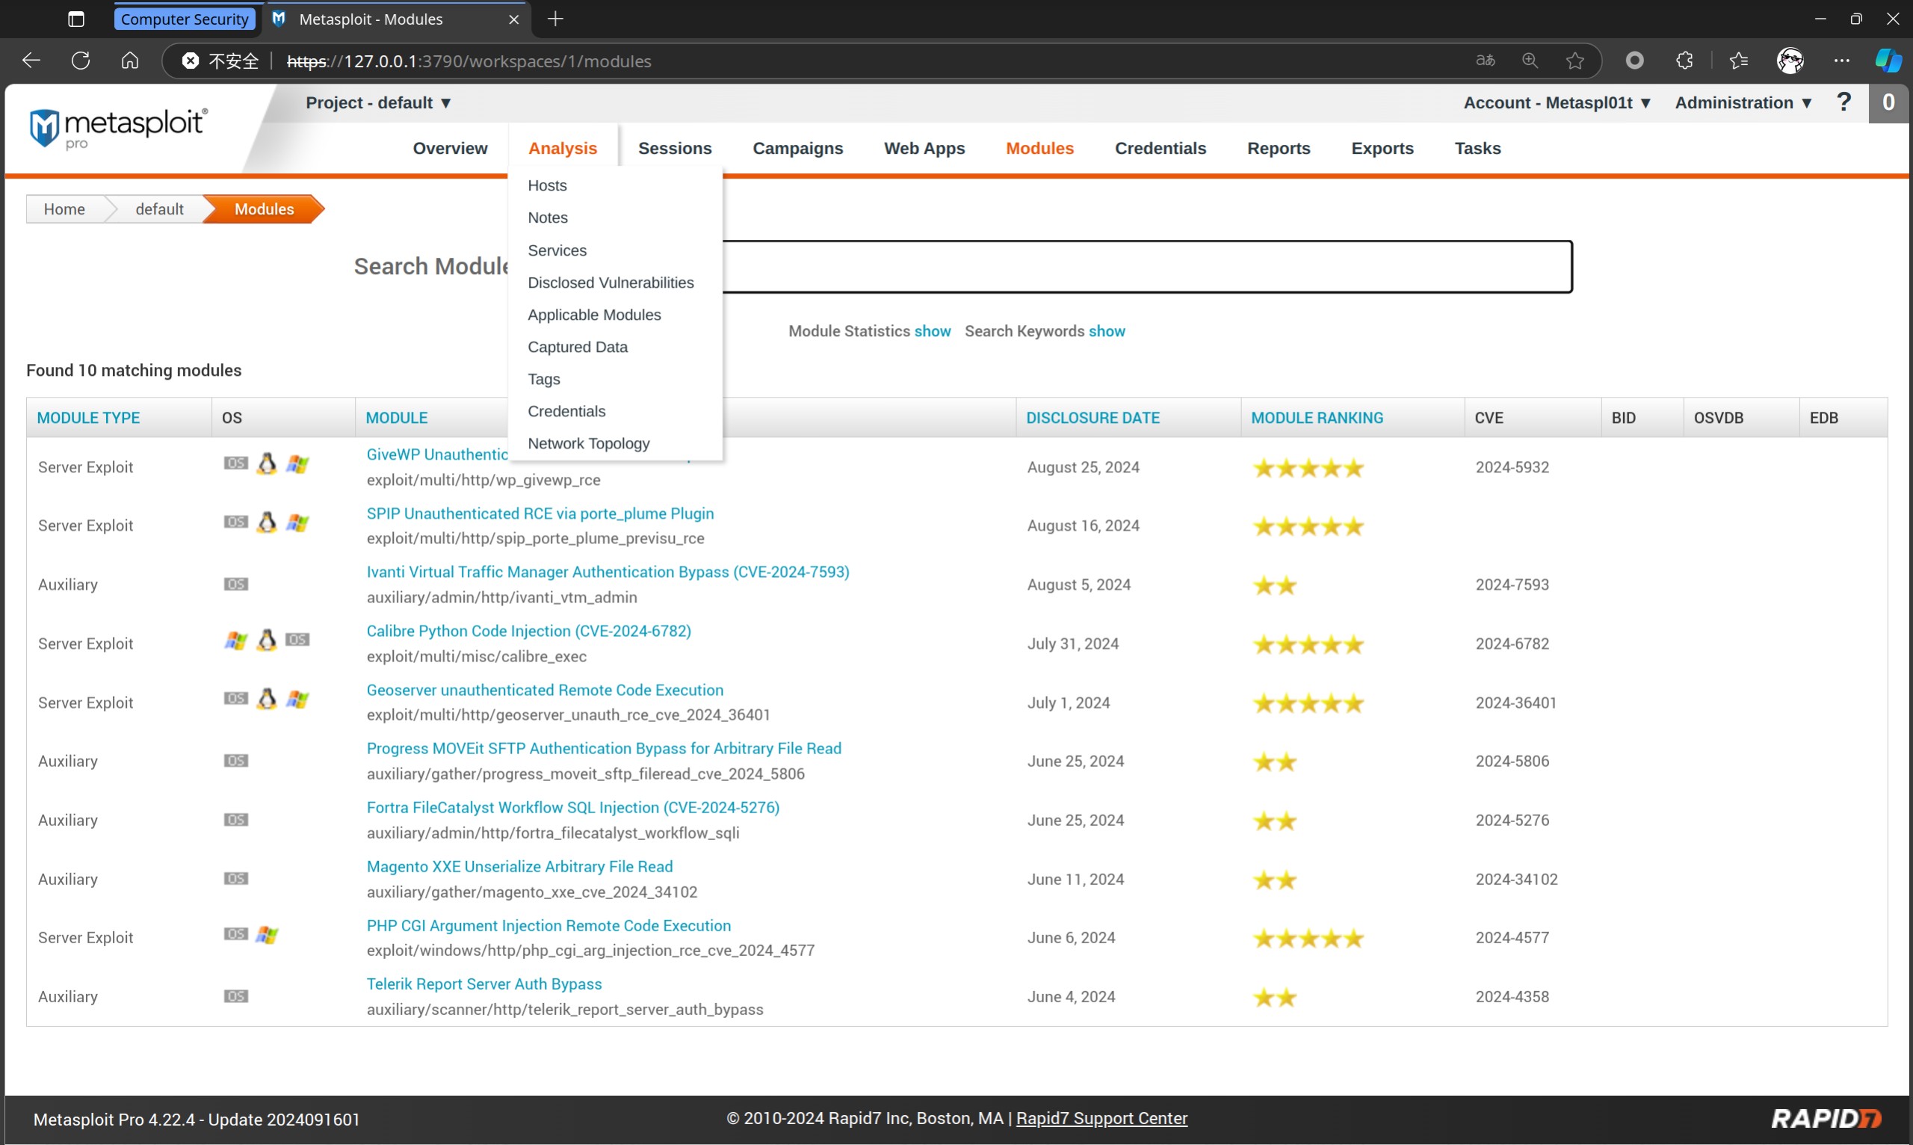
Task: Open the Tasks tab
Action: (1477, 148)
